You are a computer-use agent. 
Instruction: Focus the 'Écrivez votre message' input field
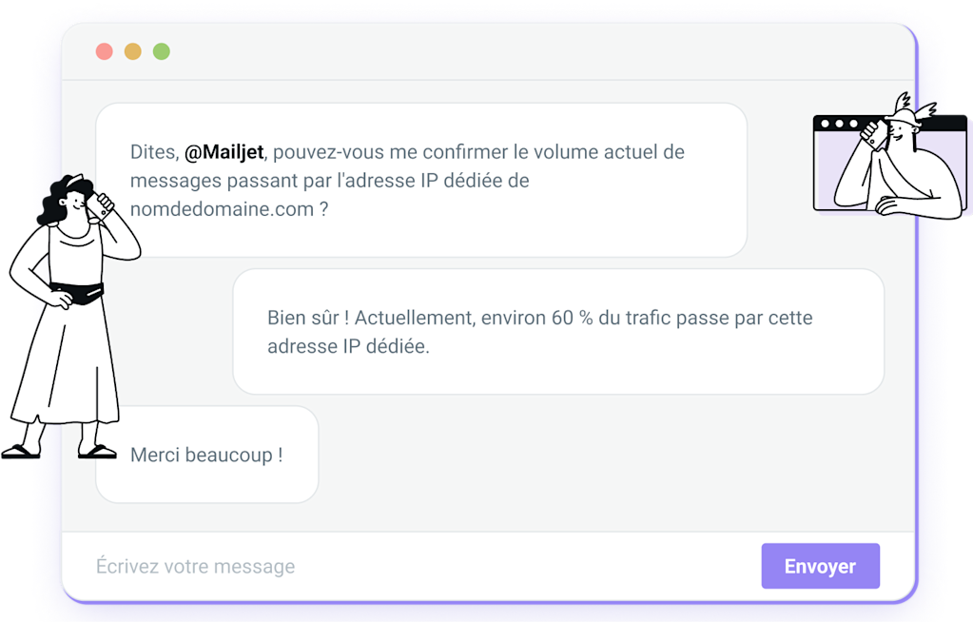[410, 566]
